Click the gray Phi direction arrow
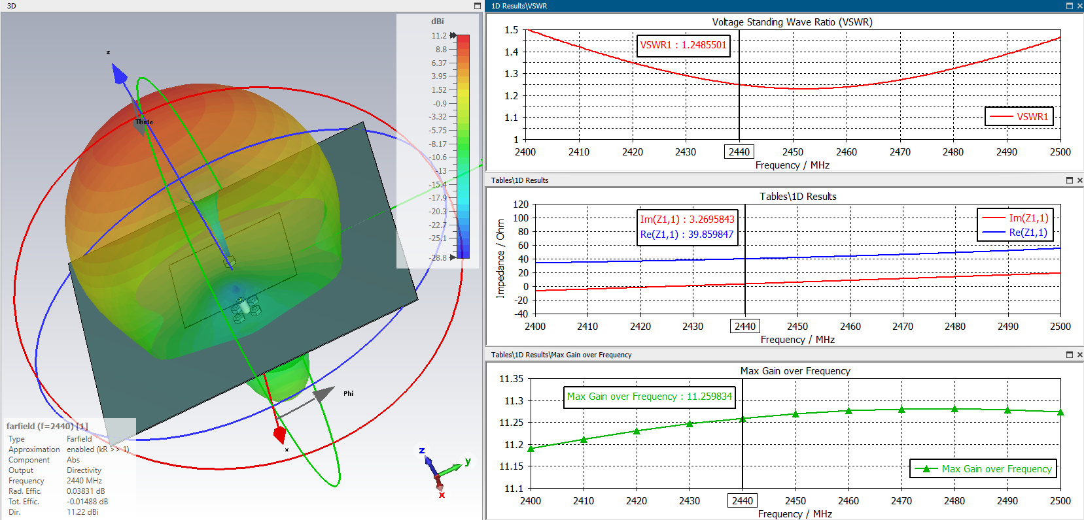Screen dimensions: 1084x520 click(322, 395)
